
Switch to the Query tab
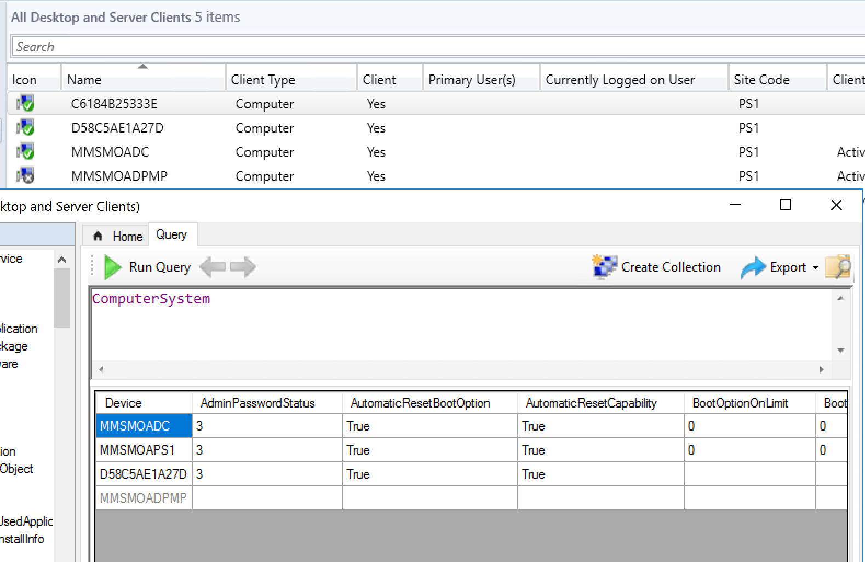tap(171, 235)
